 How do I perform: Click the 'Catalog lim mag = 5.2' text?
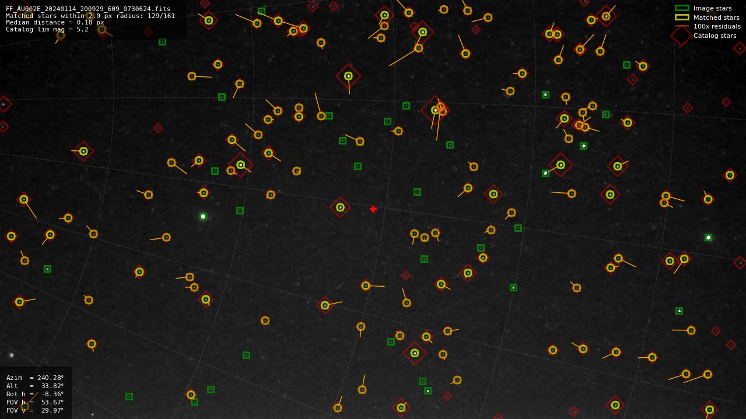[x=47, y=29]
